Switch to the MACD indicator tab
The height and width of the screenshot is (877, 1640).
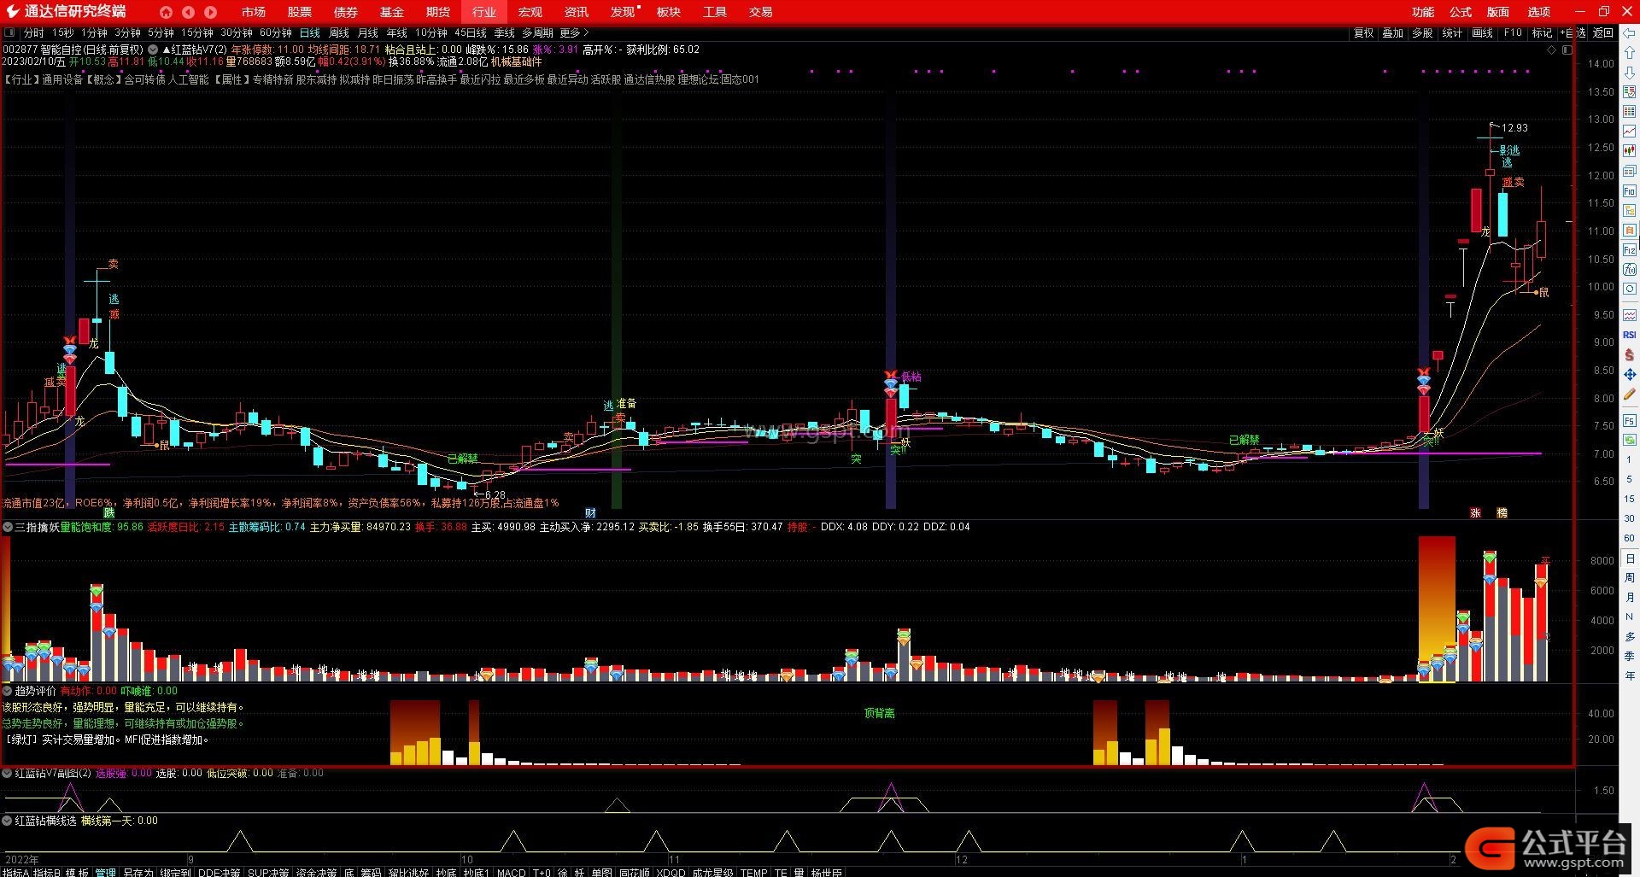(x=511, y=872)
